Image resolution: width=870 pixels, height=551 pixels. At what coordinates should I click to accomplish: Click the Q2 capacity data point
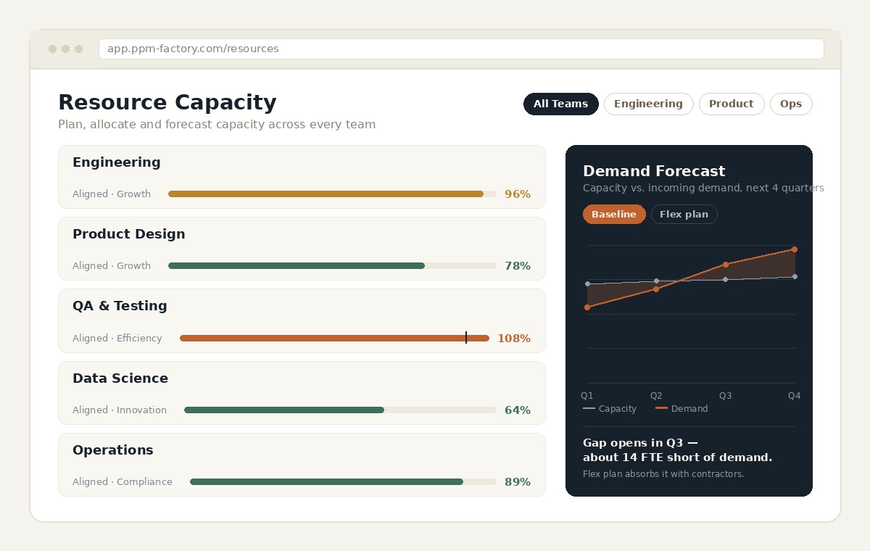tap(656, 281)
